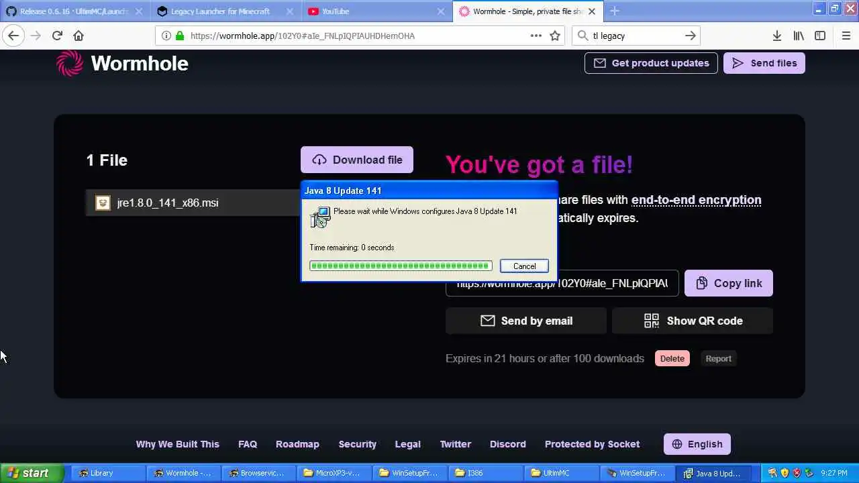Screen dimensions: 859x483
Task: Submit the search with the arrow button
Action: (690, 36)
